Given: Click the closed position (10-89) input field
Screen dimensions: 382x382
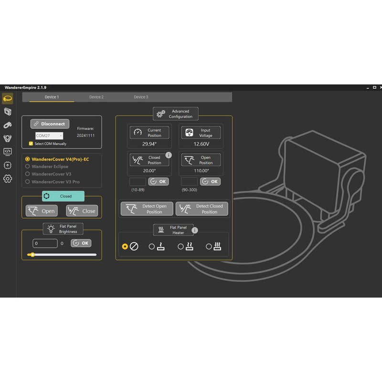Looking at the screenshot, I should click(138, 181).
